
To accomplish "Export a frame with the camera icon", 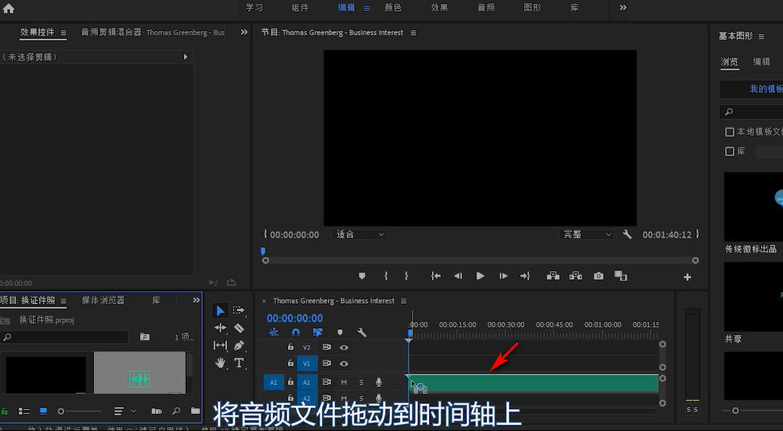I will [x=598, y=276].
